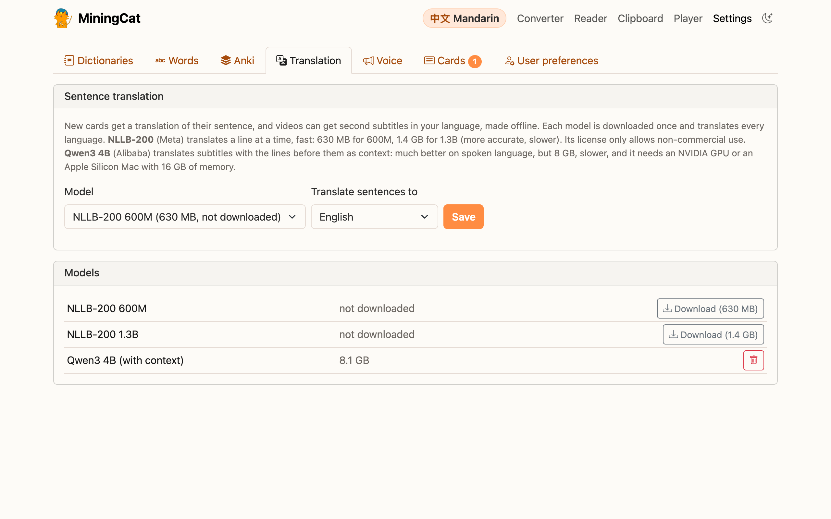Open the Model dropdown
The height and width of the screenshot is (519, 831).
tap(185, 217)
